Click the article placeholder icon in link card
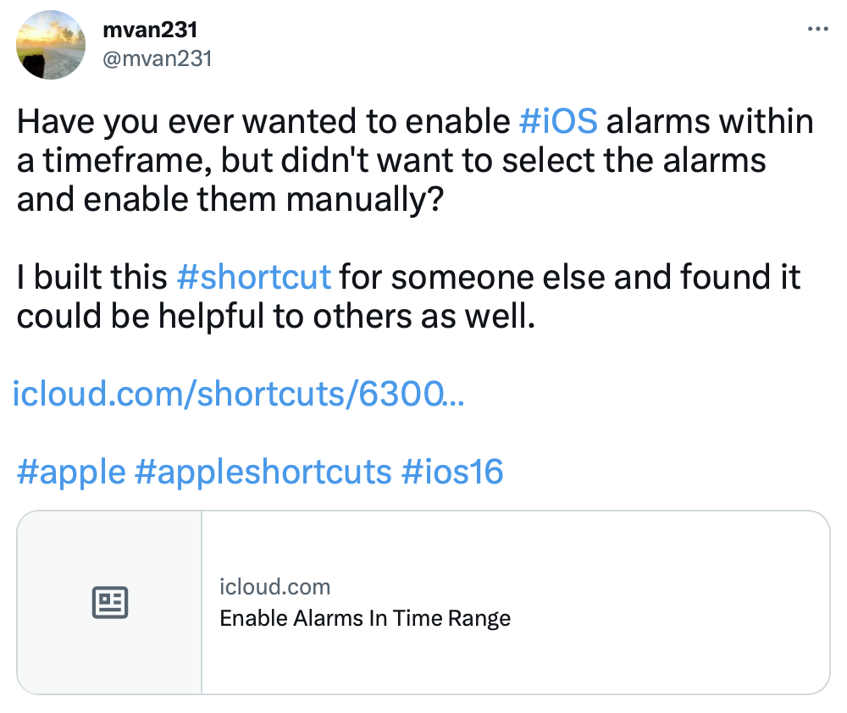847x713 pixels. coord(109,602)
